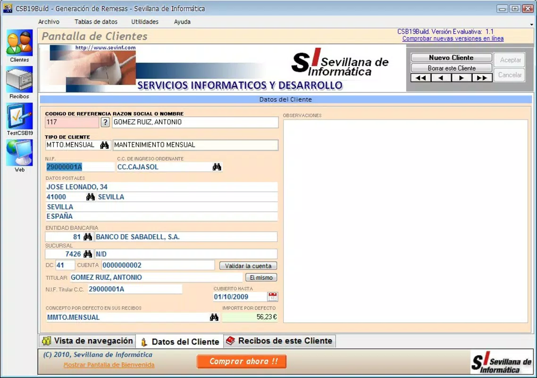The image size is (537, 378).
Task: Search sucursal with binoculars next to 7426
Action: 88,254
